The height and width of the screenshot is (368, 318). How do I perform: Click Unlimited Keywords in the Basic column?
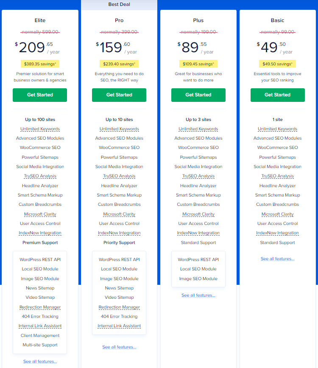point(278,129)
